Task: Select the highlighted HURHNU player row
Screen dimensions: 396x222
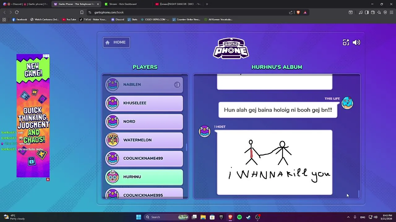Action: point(144,177)
